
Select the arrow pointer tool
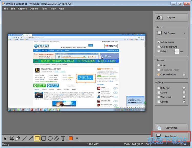tap(5, 139)
